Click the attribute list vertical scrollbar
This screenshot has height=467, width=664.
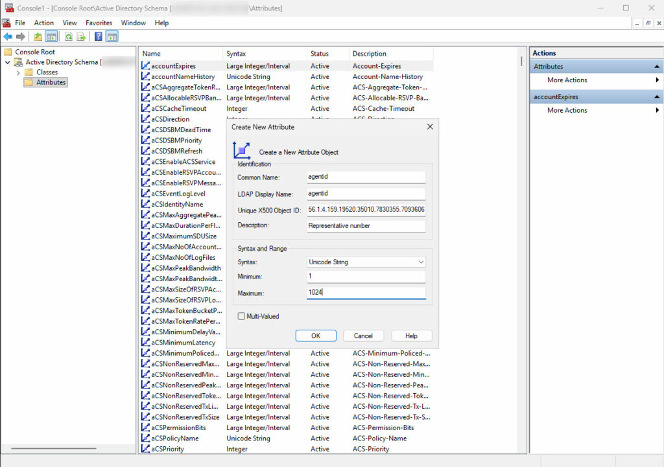[x=521, y=194]
